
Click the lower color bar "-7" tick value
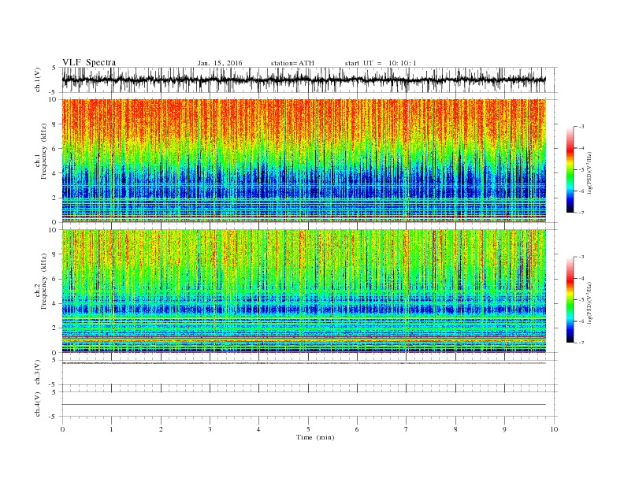581,343
